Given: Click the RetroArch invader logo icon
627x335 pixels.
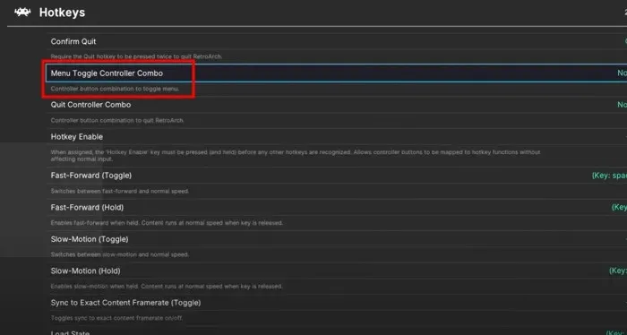Looking at the screenshot, I should pyautogui.click(x=22, y=13).
